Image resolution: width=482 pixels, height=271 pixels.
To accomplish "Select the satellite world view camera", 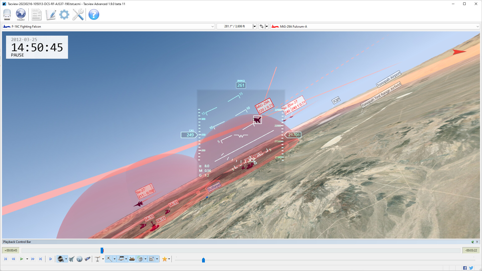I will click(80, 259).
